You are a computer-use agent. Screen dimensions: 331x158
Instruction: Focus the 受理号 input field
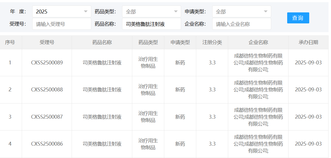pyautogui.click(x=61, y=24)
